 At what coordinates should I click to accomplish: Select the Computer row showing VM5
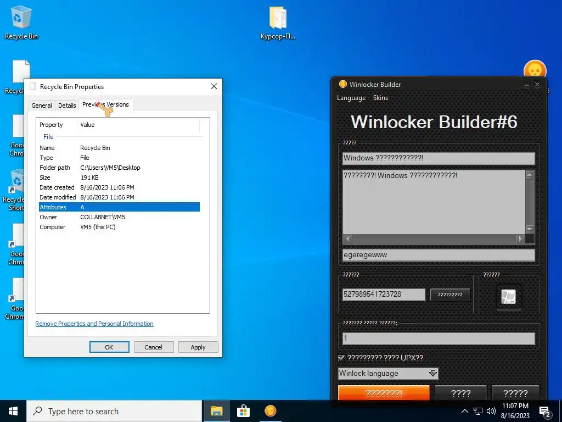pyautogui.click(x=119, y=227)
